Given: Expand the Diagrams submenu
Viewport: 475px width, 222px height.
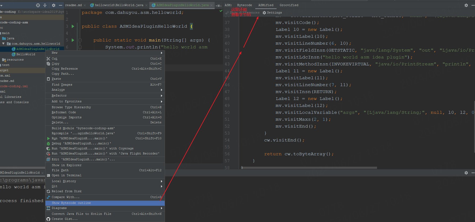Looking at the screenshot, I should pyautogui.click(x=105, y=208).
